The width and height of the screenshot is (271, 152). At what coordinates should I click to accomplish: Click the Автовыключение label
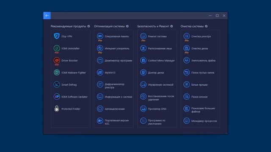[x=115, y=109]
